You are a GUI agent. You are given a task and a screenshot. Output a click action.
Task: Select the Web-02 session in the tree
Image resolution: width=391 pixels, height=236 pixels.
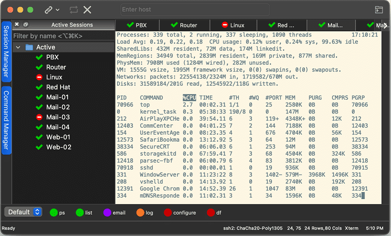[x=58, y=147]
